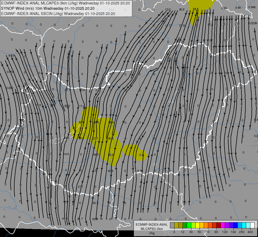Click the gray first swatch in legend
The image size is (258, 237).
172,225
